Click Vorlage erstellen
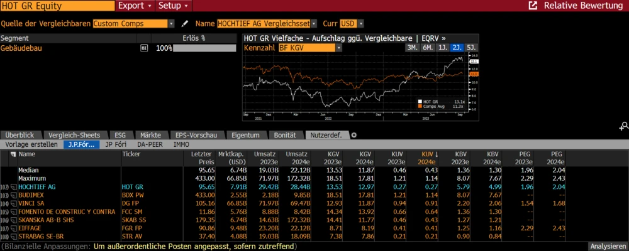 click(31, 144)
